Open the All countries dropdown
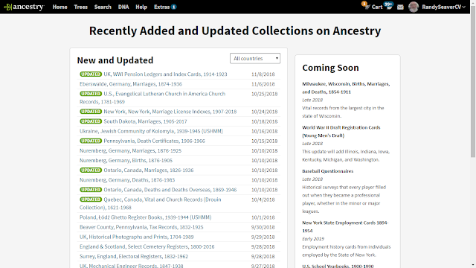Viewport: 476px width, 268px height. click(255, 58)
